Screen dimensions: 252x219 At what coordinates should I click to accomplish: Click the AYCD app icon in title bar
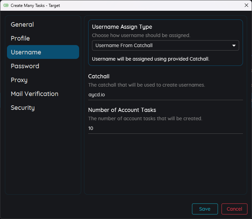point(6,6)
